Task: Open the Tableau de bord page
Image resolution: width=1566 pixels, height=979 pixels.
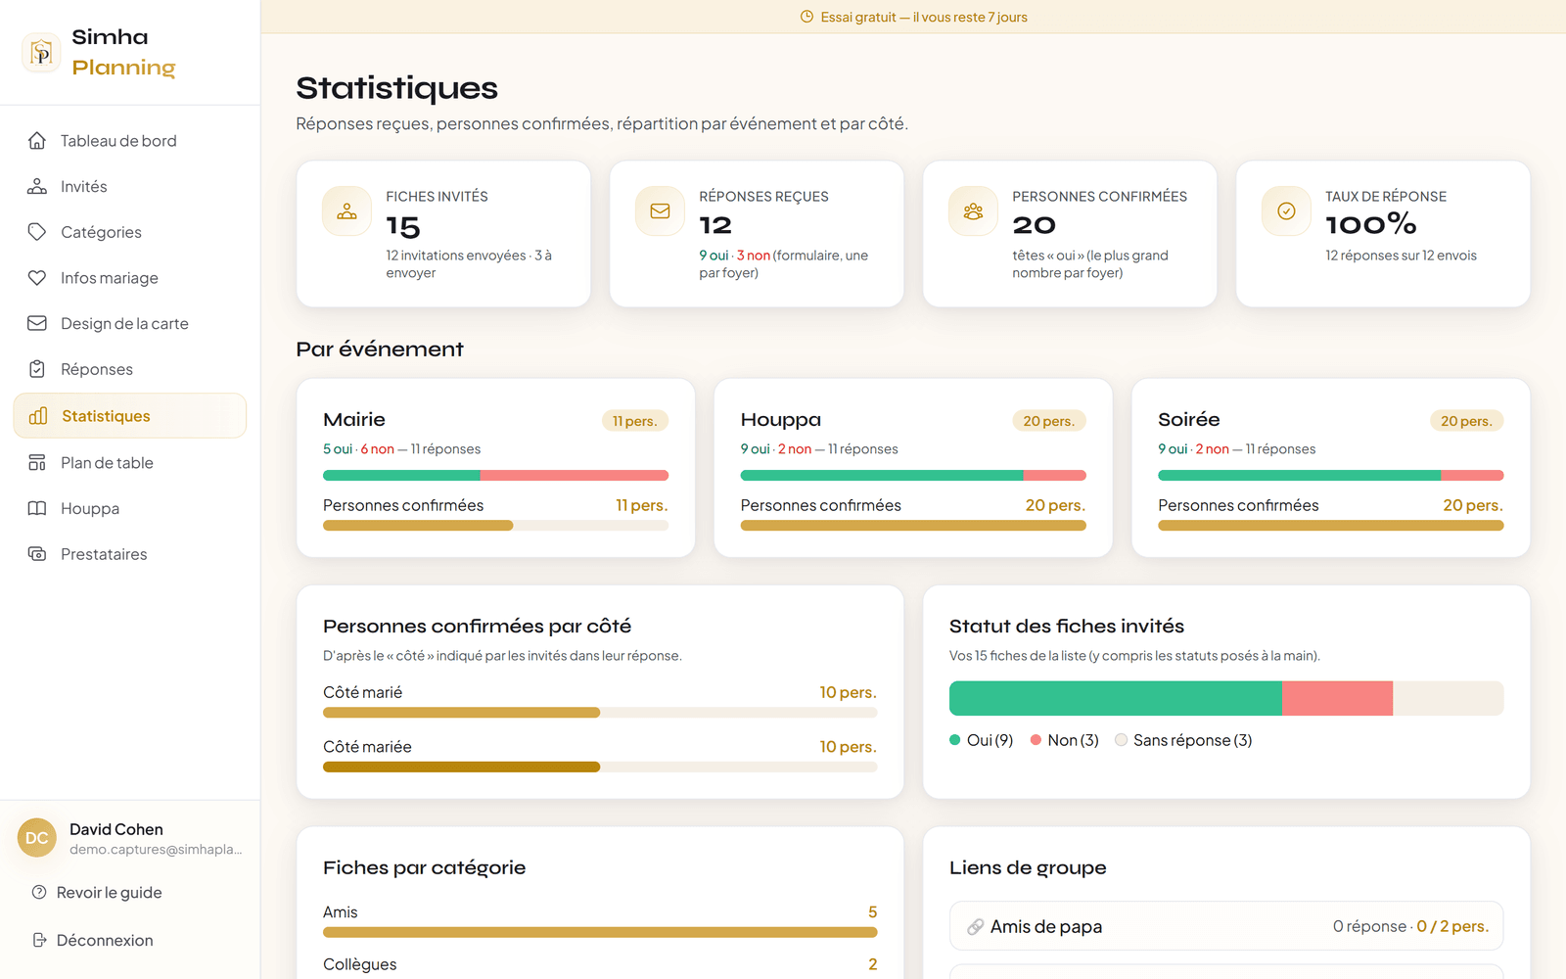Action: pos(129,141)
